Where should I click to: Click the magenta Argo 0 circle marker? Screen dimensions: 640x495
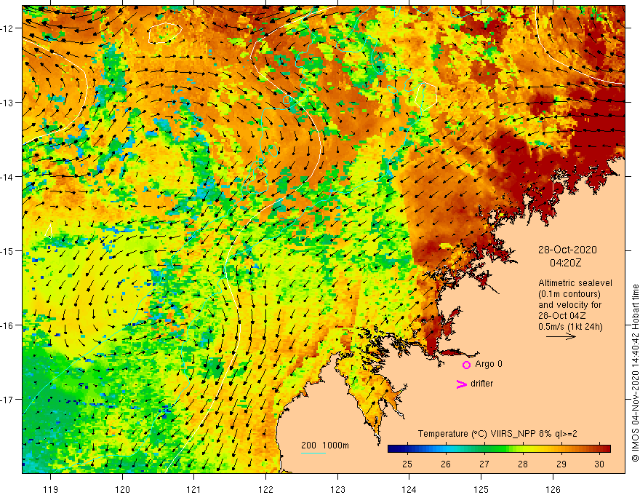466,365
